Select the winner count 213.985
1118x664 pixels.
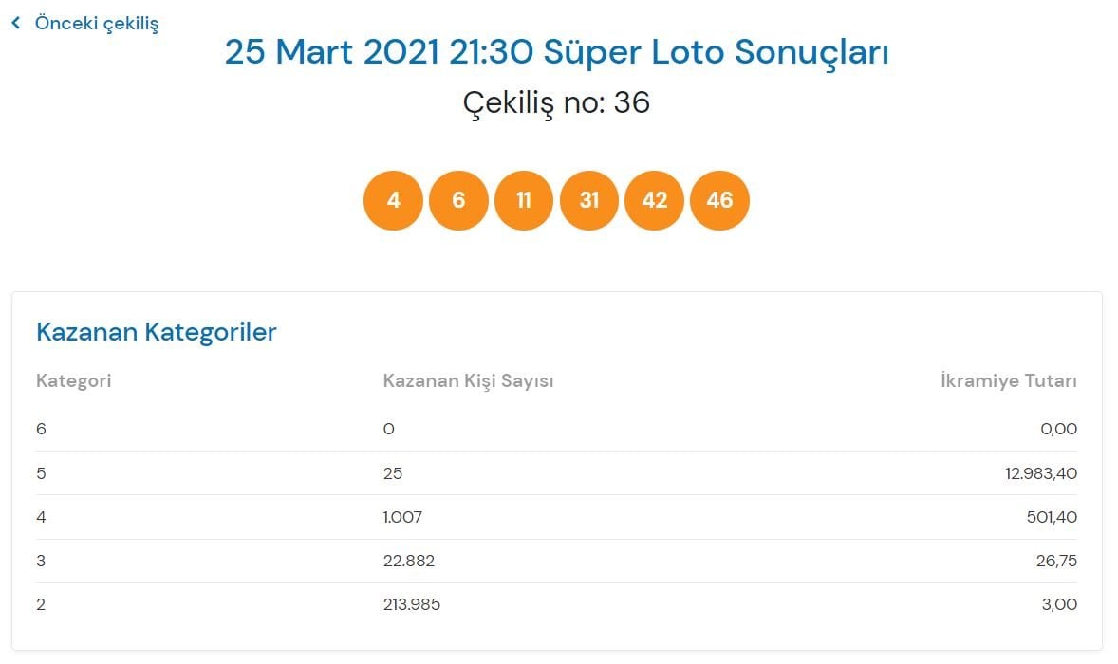point(412,604)
